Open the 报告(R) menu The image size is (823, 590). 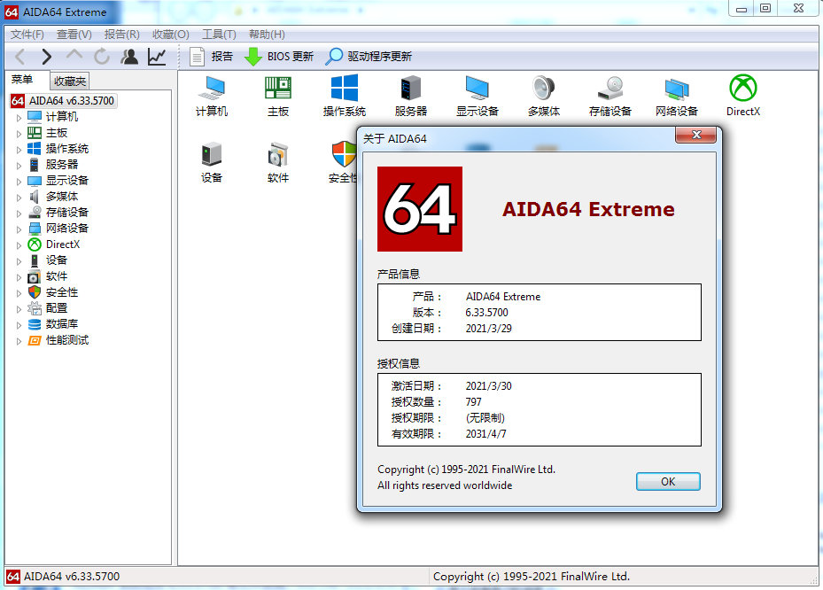(121, 35)
